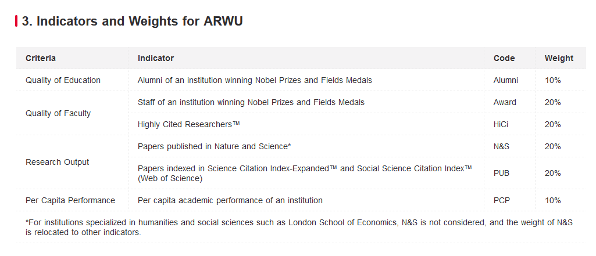
Task: Click the Award code cell
Action: pyautogui.click(x=505, y=102)
